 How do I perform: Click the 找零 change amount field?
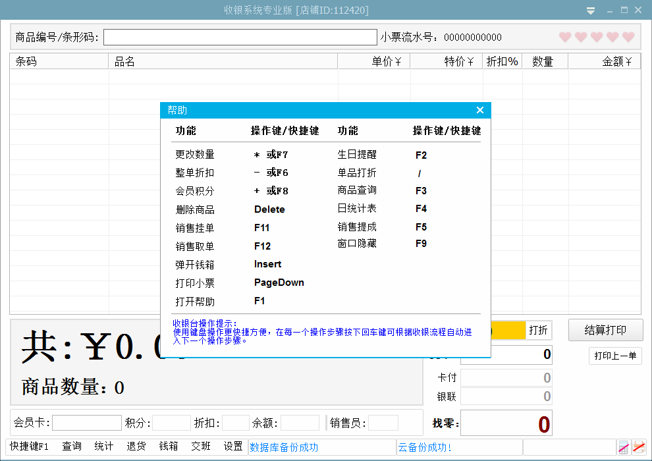click(506, 423)
